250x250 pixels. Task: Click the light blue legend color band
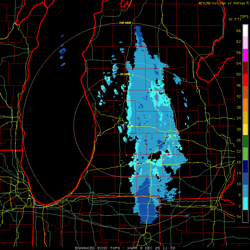245,191
